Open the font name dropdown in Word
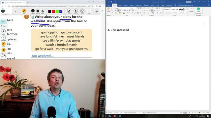211x118 pixels. tap(130, 8)
